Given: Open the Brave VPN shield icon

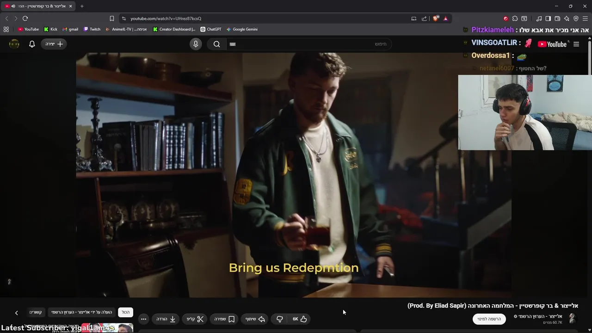Looking at the screenshot, I should (x=576, y=18).
